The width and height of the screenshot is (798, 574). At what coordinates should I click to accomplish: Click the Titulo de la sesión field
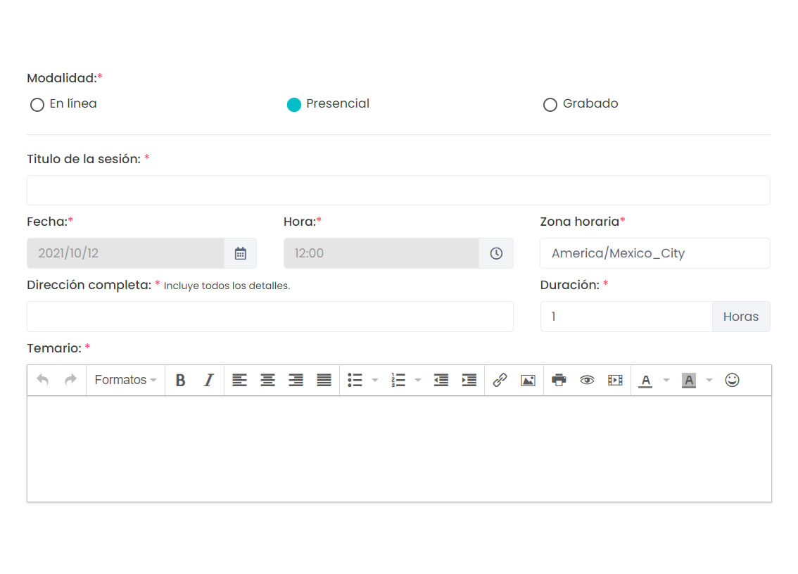tap(398, 191)
